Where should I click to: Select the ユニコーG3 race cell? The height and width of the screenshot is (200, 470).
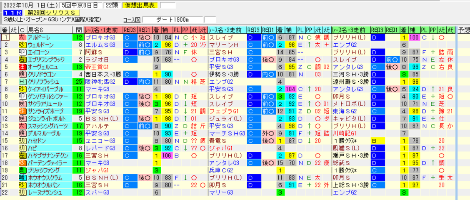[103, 141]
